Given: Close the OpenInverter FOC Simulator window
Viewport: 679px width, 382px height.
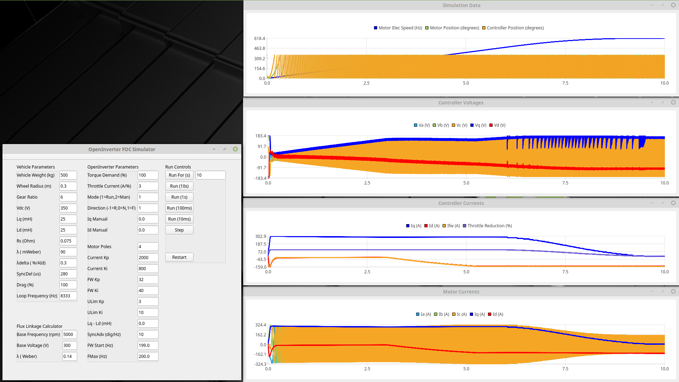Looking at the screenshot, I should (235, 149).
